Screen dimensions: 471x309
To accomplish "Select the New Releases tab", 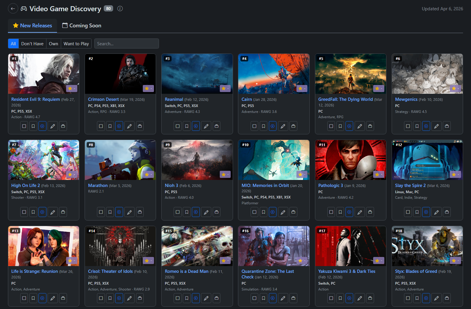I will [x=32, y=26].
